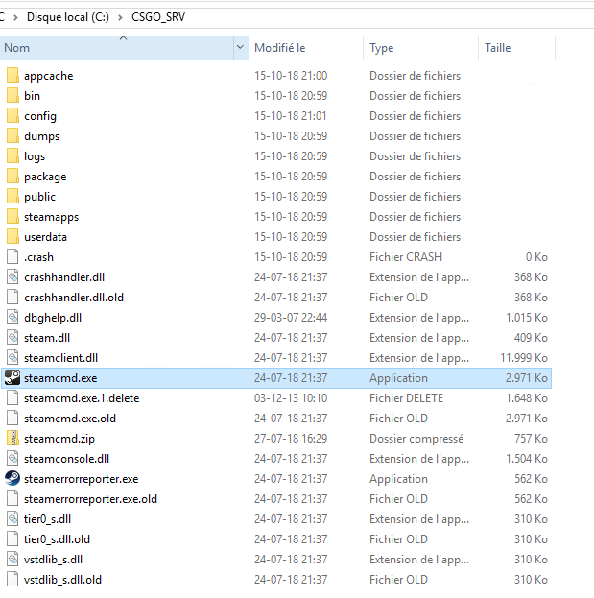Image resolution: width=594 pixels, height=598 pixels.
Task: Sort by the Taille column header
Action: point(516,47)
